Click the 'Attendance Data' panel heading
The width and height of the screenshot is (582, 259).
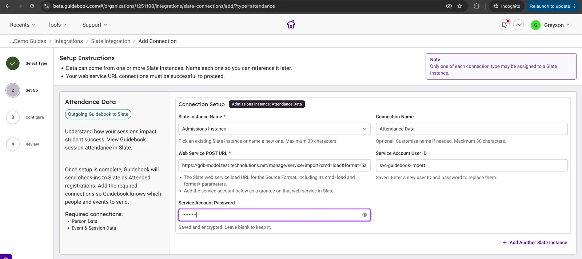(90, 102)
